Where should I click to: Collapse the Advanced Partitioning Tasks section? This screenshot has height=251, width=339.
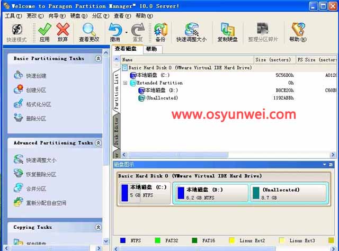pos(99,143)
